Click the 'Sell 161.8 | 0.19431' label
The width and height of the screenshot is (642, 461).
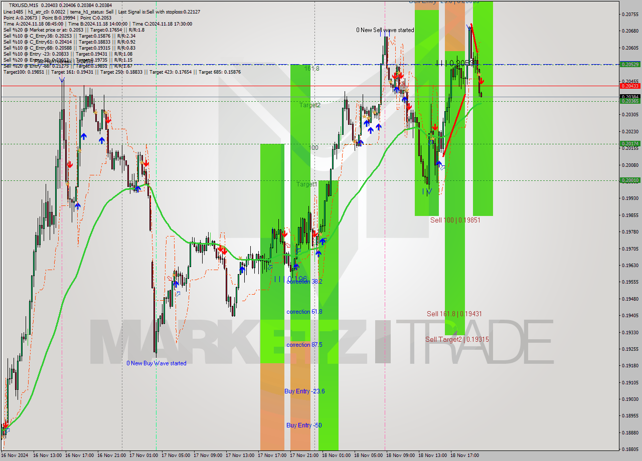(454, 314)
